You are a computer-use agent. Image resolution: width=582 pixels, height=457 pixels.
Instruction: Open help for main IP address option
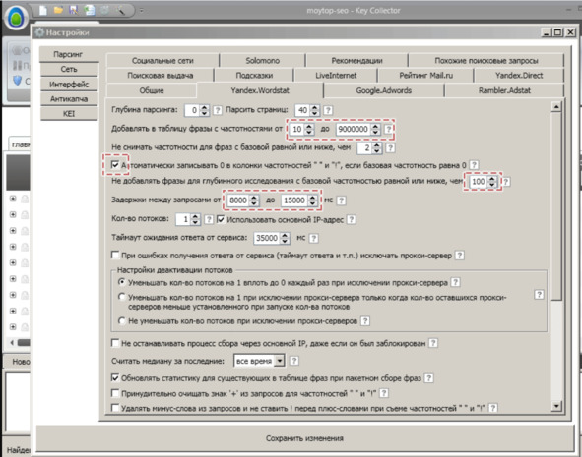pyautogui.click(x=352, y=219)
